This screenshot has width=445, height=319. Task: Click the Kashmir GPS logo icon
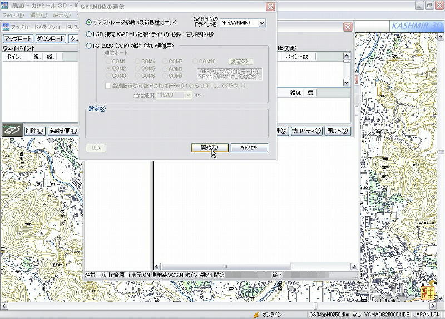point(12,130)
